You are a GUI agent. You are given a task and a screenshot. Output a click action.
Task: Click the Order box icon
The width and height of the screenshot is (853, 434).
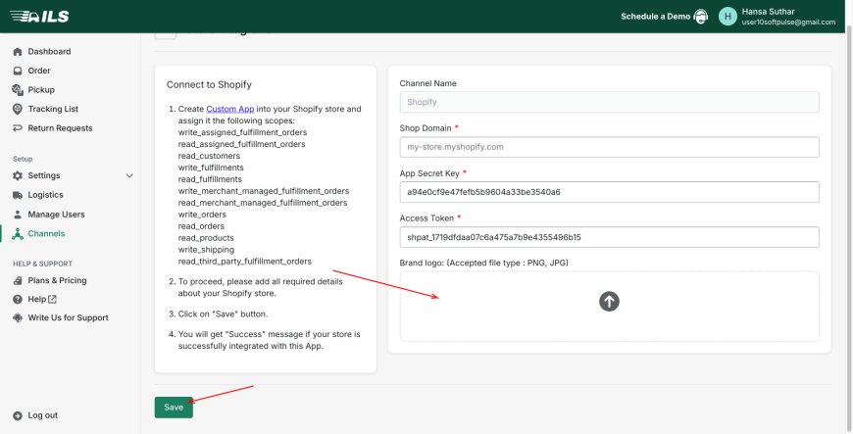(x=18, y=71)
